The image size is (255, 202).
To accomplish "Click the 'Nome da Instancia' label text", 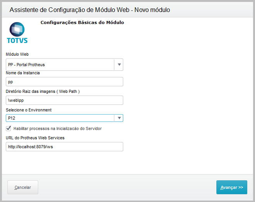I will pyautogui.click(x=23, y=73).
